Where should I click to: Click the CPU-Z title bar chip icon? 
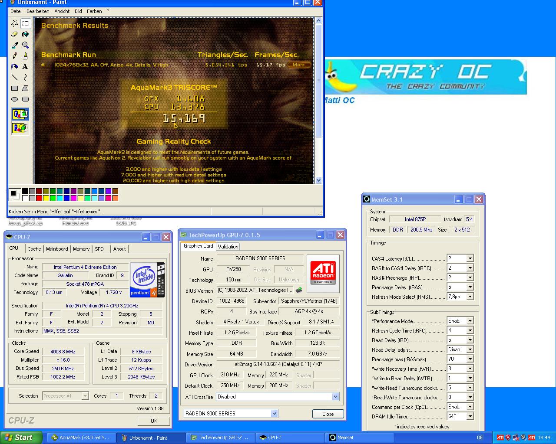pyautogui.click(x=9, y=237)
